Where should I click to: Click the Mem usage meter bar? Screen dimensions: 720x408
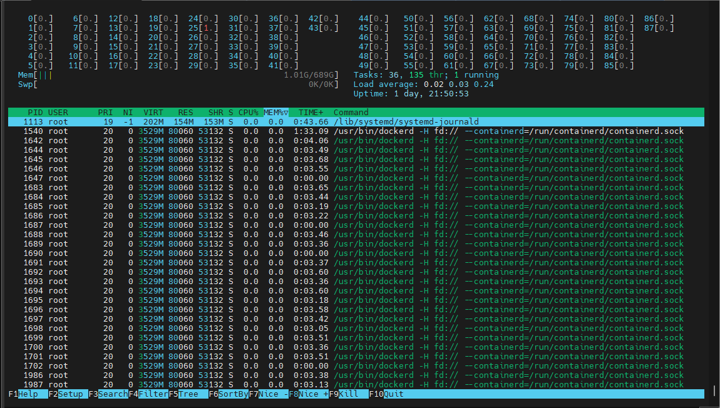coord(178,75)
